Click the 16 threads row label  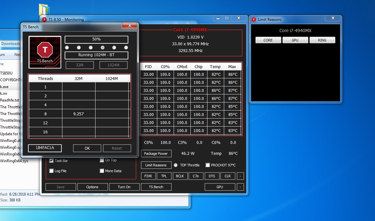pyautogui.click(x=45, y=132)
